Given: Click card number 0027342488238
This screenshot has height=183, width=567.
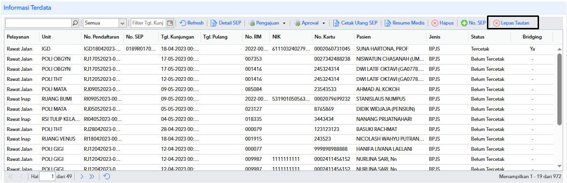Looking at the screenshot, I should (333, 59).
